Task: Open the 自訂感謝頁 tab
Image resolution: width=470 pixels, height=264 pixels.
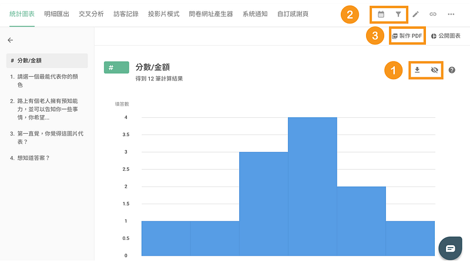Action: click(x=293, y=13)
